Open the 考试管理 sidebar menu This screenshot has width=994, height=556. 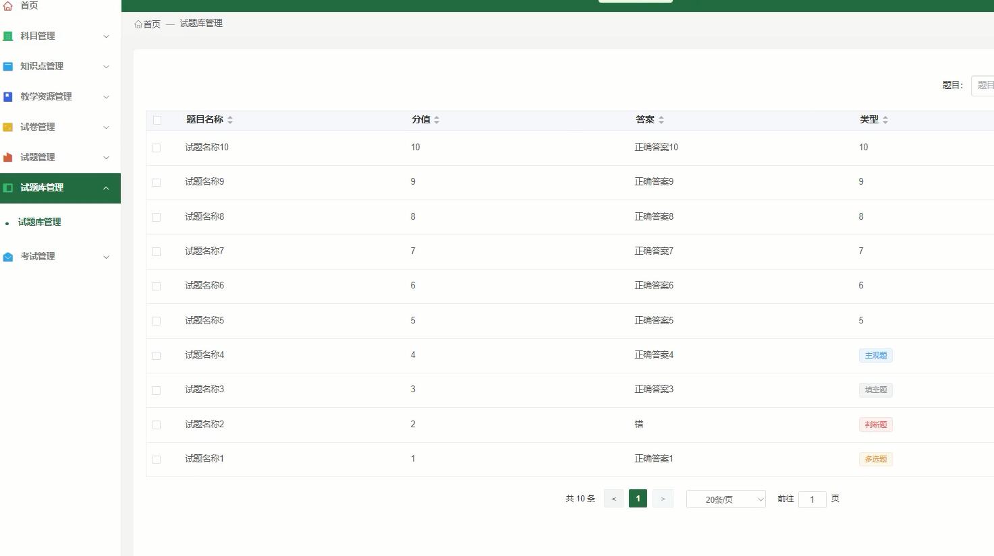[x=60, y=257]
